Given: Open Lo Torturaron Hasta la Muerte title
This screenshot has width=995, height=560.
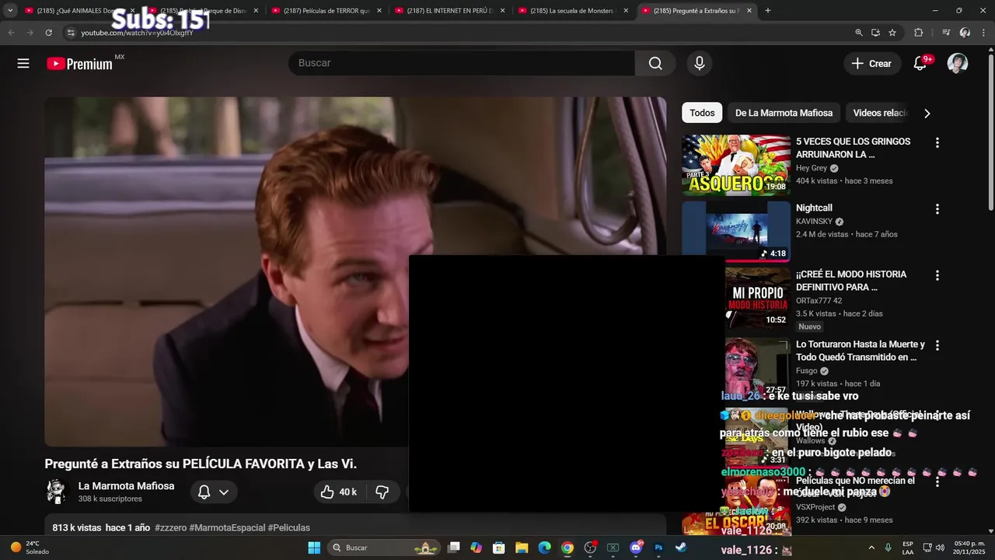Looking at the screenshot, I should click(861, 351).
